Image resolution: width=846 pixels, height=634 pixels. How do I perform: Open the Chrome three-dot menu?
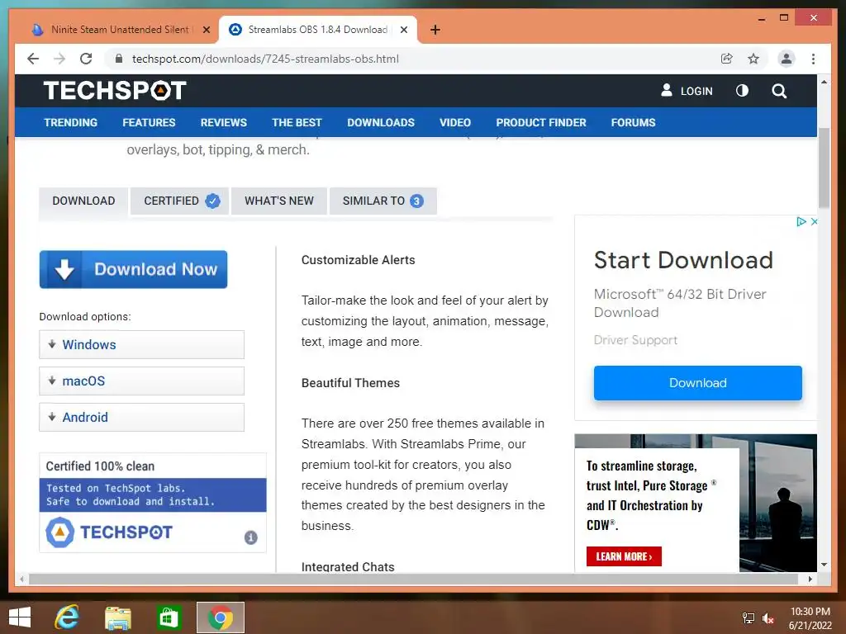[x=813, y=59]
